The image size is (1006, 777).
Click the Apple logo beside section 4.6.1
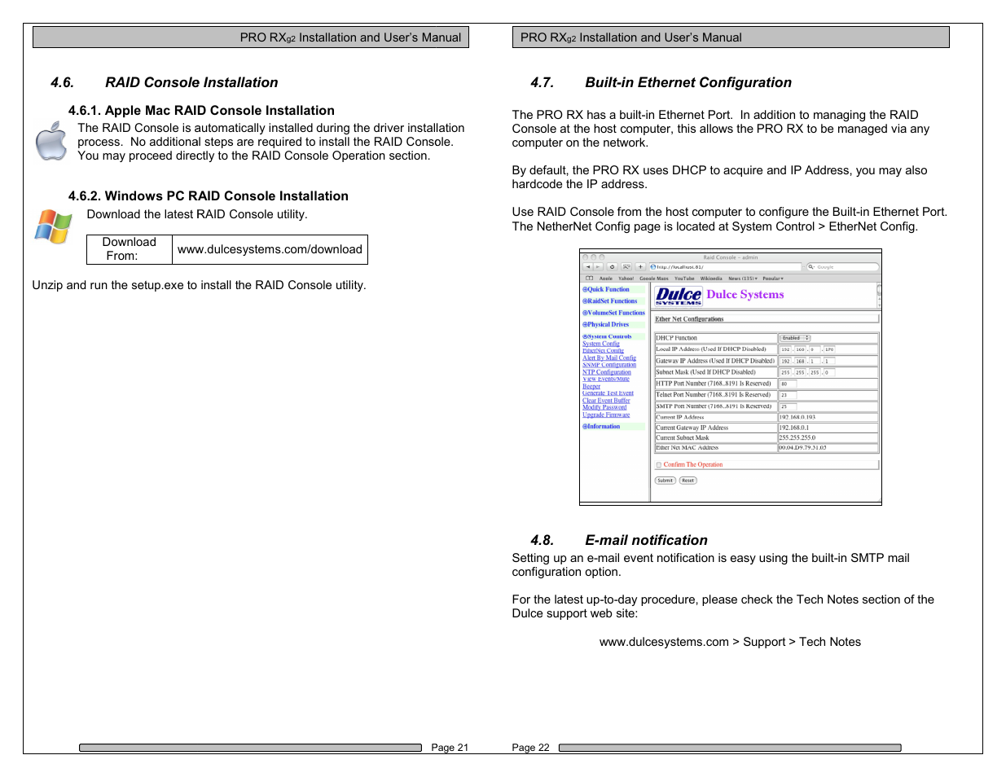(x=51, y=141)
